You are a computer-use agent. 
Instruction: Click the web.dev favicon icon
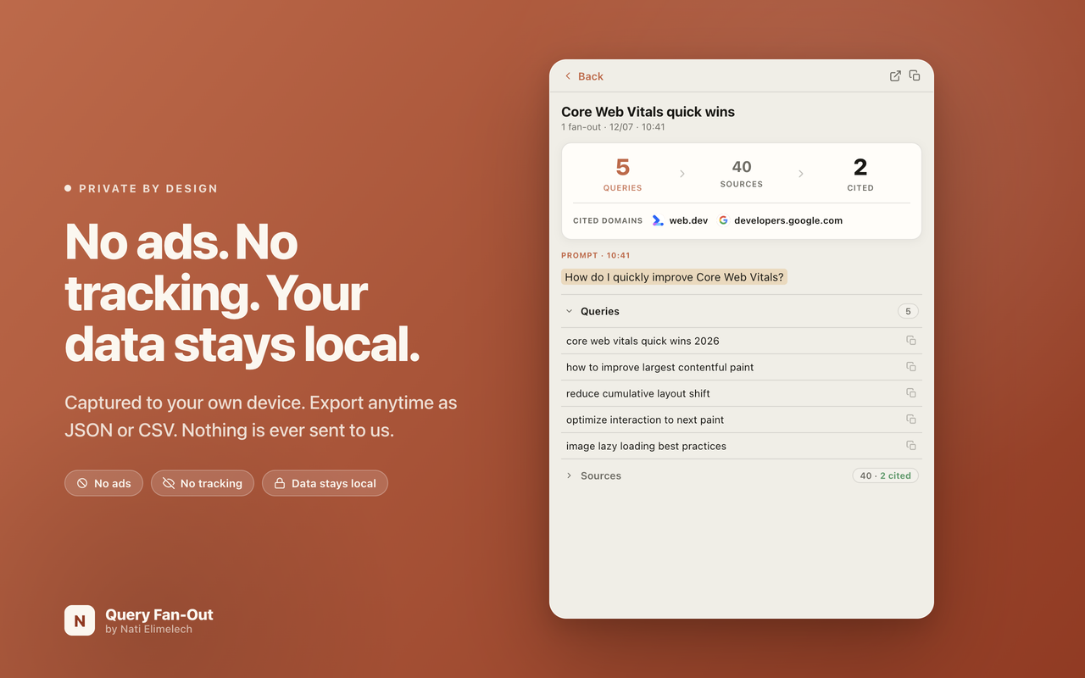pos(658,220)
